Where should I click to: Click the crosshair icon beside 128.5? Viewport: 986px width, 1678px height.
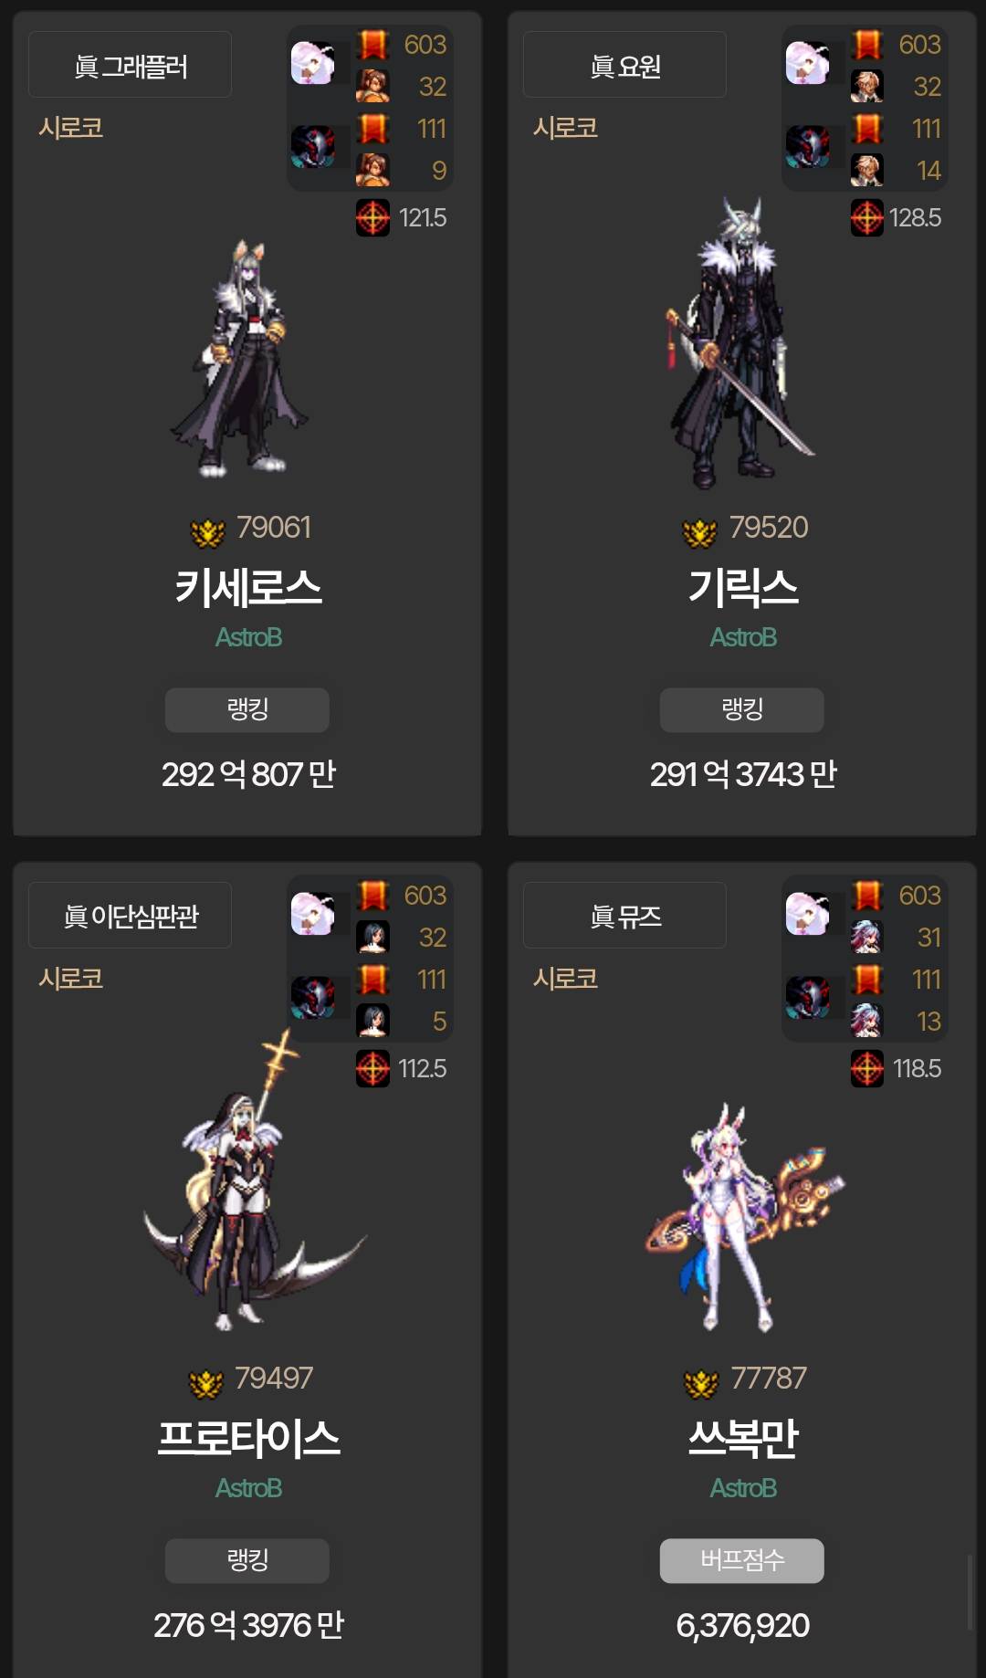tap(867, 217)
